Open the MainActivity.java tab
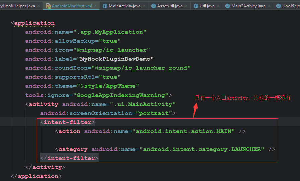Image resolution: width=300 pixels, height=181 pixels. (125, 6)
